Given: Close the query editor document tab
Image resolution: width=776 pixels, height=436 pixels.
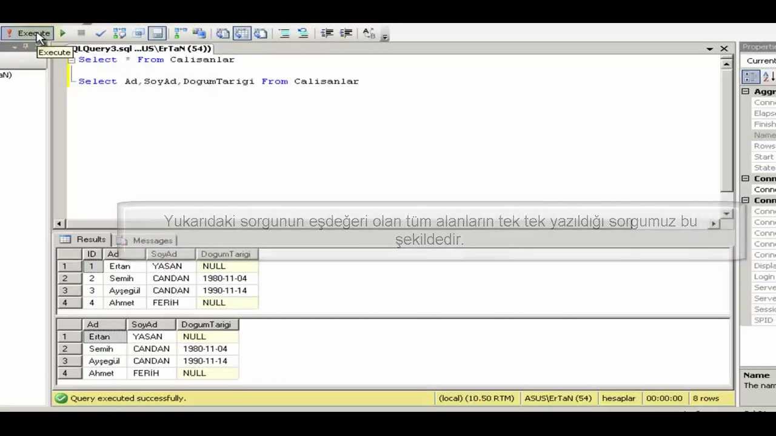Looking at the screenshot, I should coord(724,48).
